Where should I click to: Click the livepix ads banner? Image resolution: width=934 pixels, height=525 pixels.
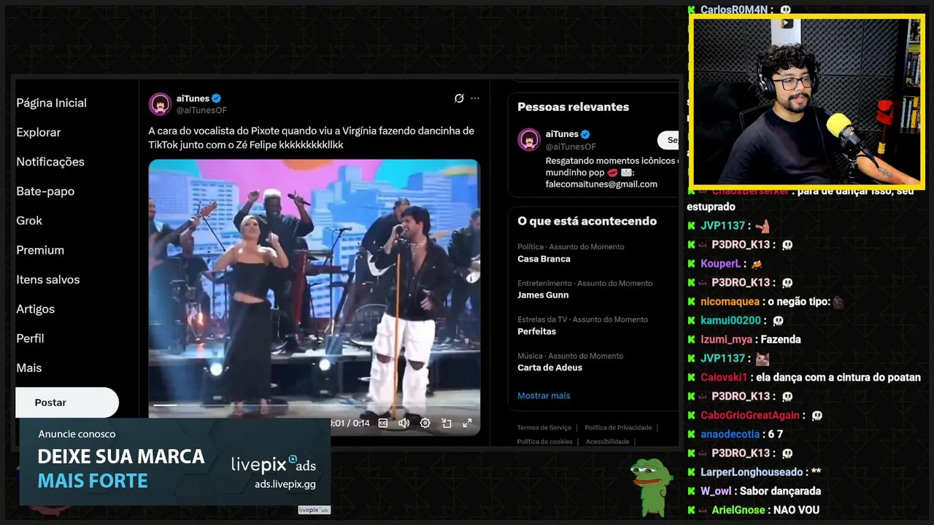(x=175, y=462)
